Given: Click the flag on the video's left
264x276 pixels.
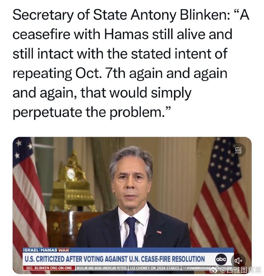Looking at the screenshot, I should pos(28,194).
